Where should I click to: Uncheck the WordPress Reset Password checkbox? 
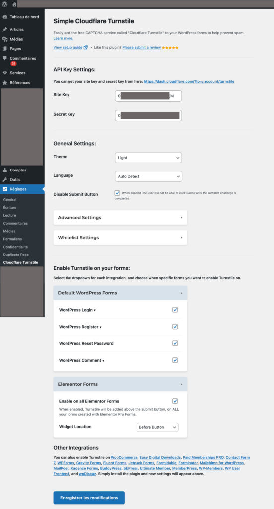pyautogui.click(x=175, y=343)
